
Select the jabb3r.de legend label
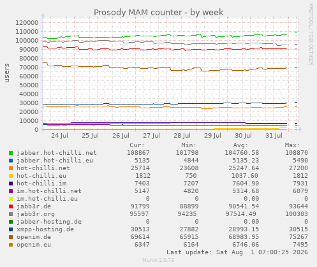34,206
